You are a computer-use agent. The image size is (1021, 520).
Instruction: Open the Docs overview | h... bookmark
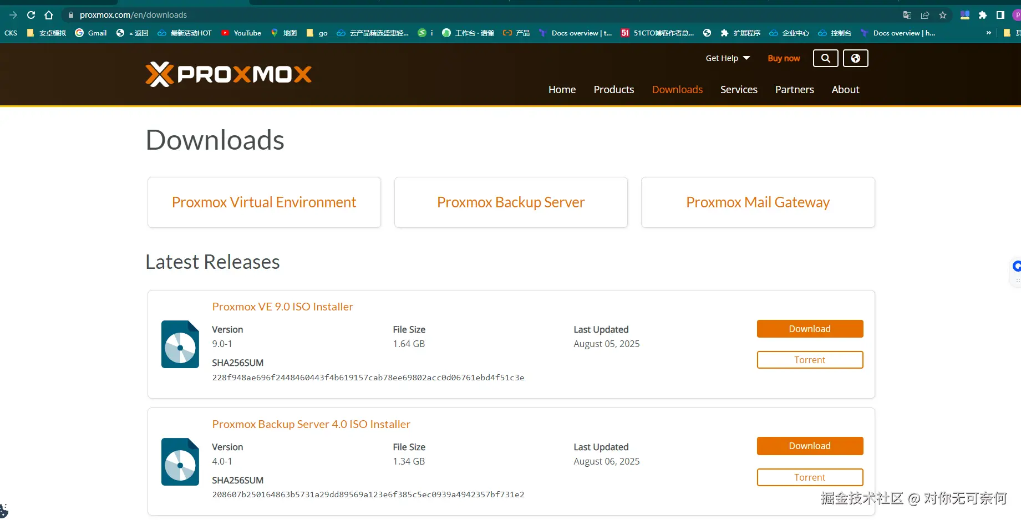tap(897, 33)
